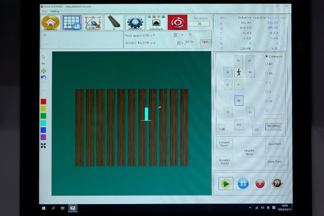Open the red gear Setting icon
Viewport: 324px width, 216px height.
click(x=177, y=23)
